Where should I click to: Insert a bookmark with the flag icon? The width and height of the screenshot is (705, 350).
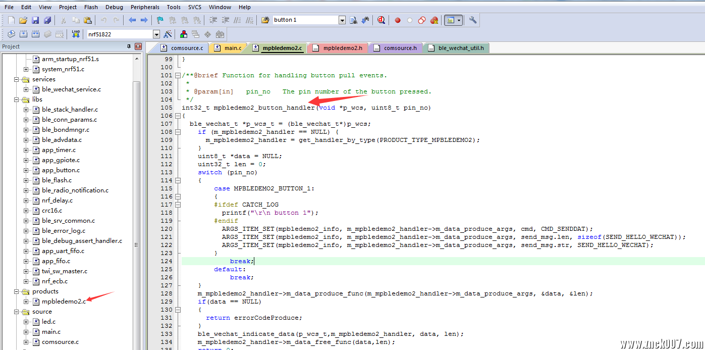(x=160, y=20)
